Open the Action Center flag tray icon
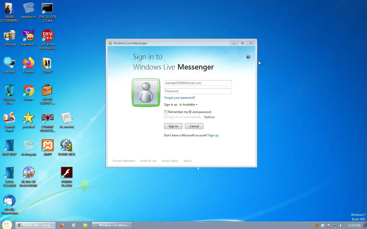367x229 pixels. click(329, 225)
